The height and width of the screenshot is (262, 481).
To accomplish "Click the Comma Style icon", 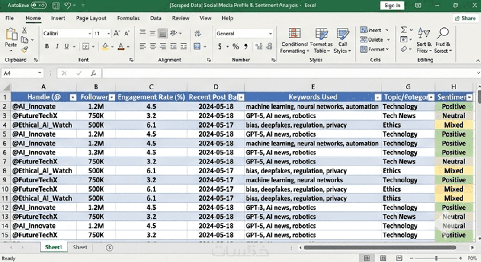I will 246,46.
